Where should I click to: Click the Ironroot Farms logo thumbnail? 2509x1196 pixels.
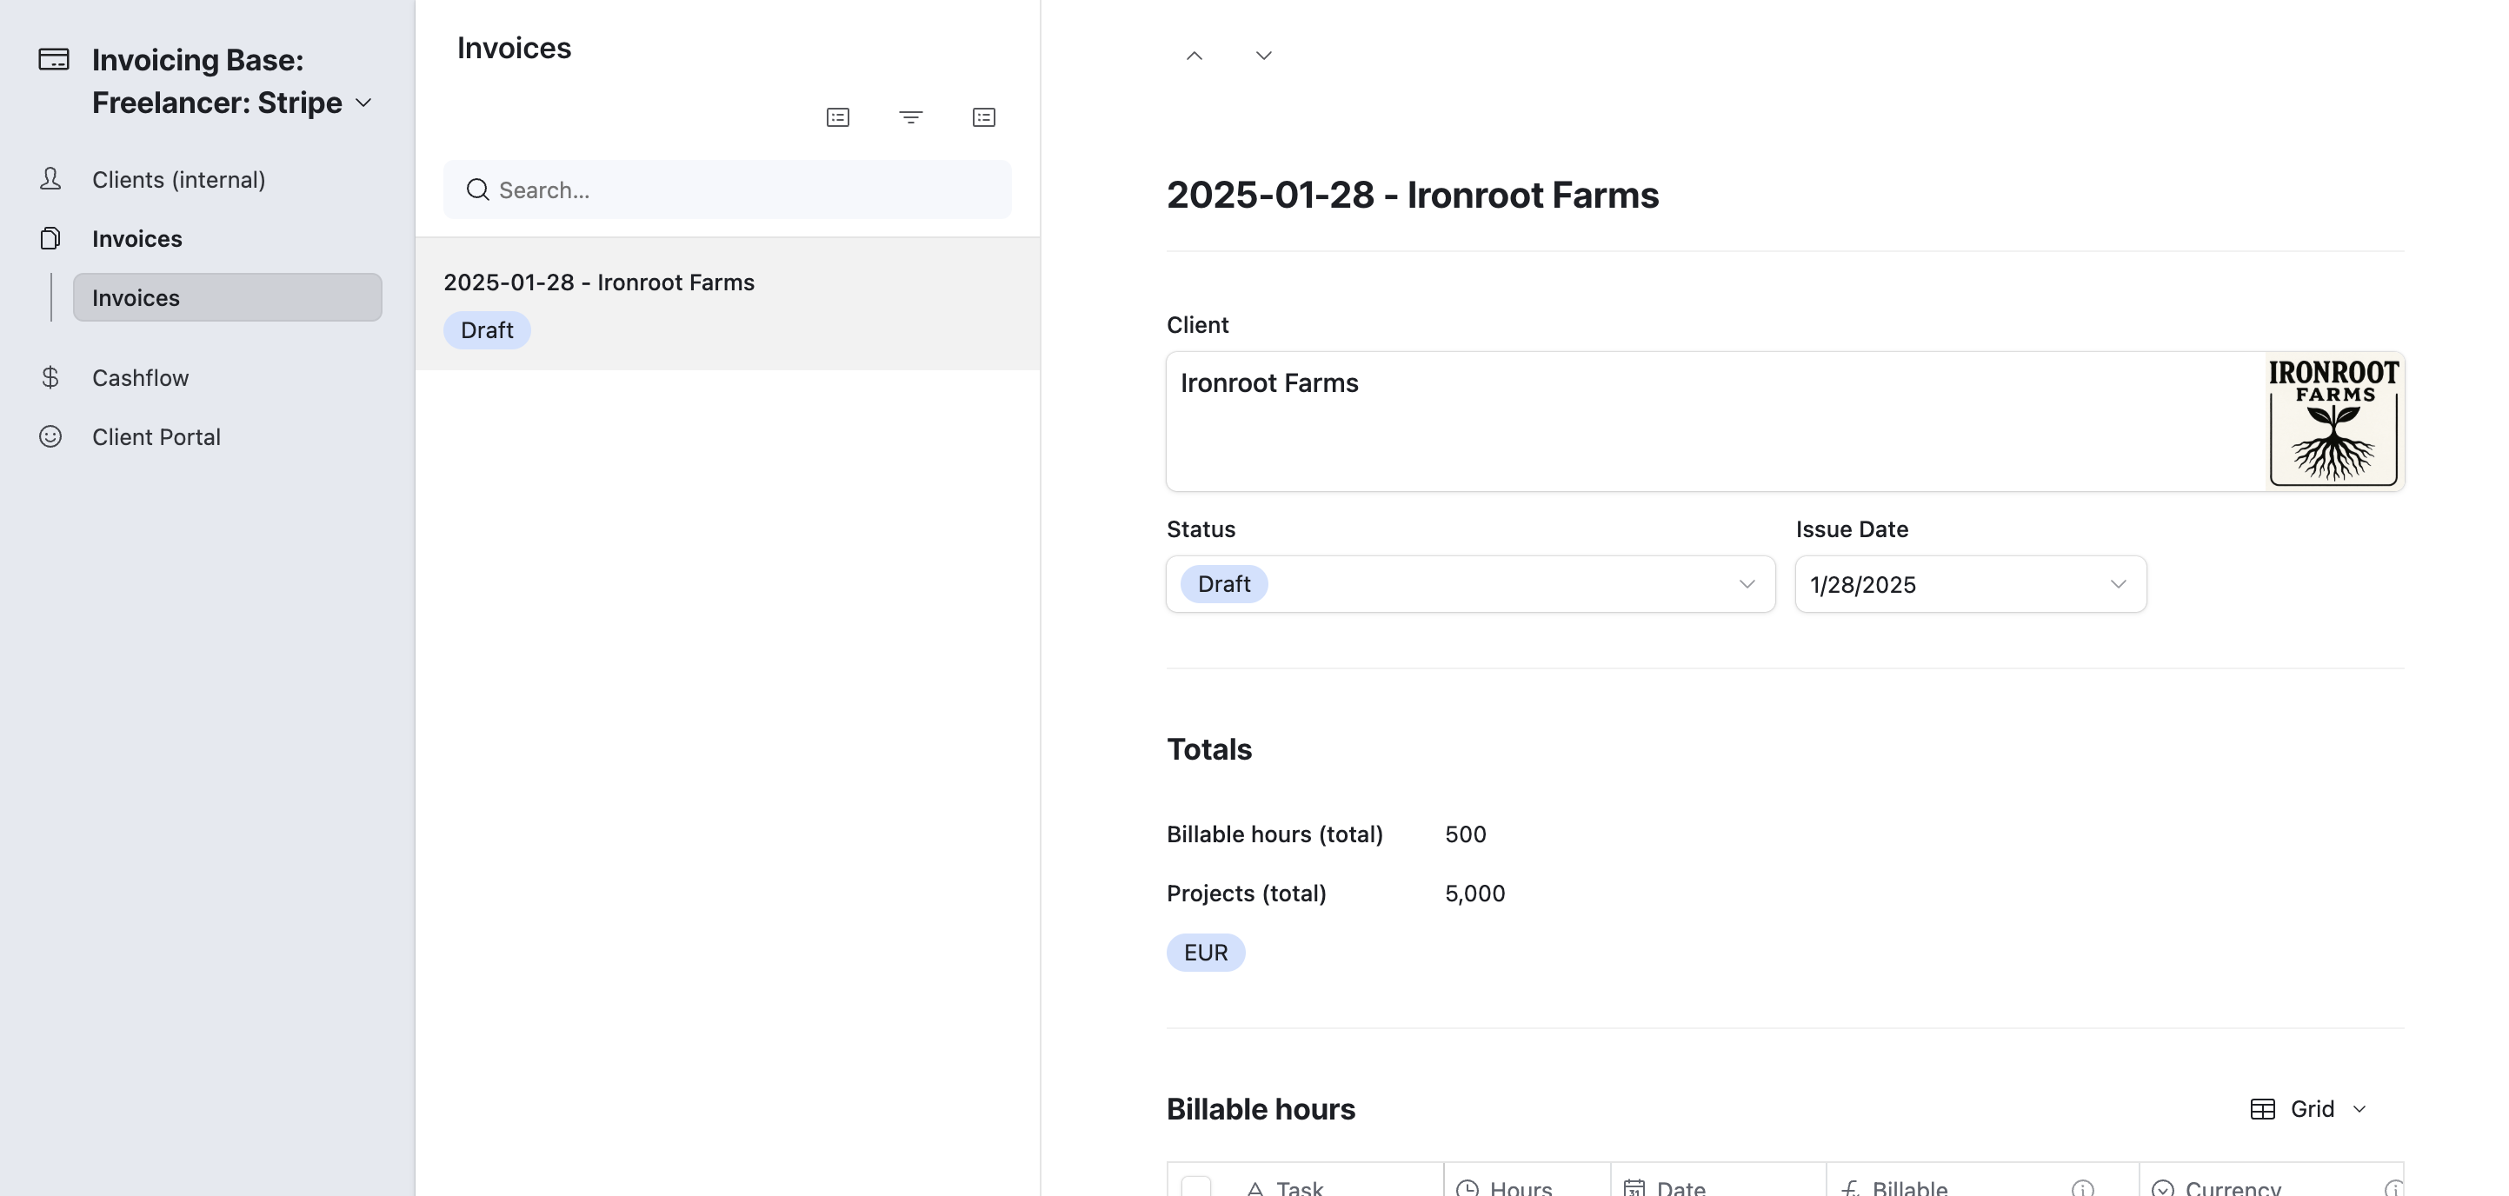pos(2333,421)
